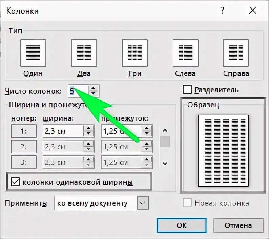Open the help question mark
This screenshot has height=239, width=269.
[222, 11]
